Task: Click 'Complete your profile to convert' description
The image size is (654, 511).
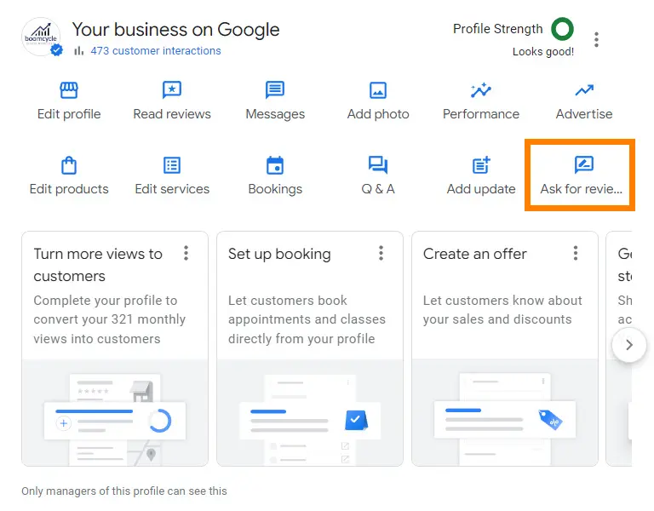Action: (x=109, y=319)
